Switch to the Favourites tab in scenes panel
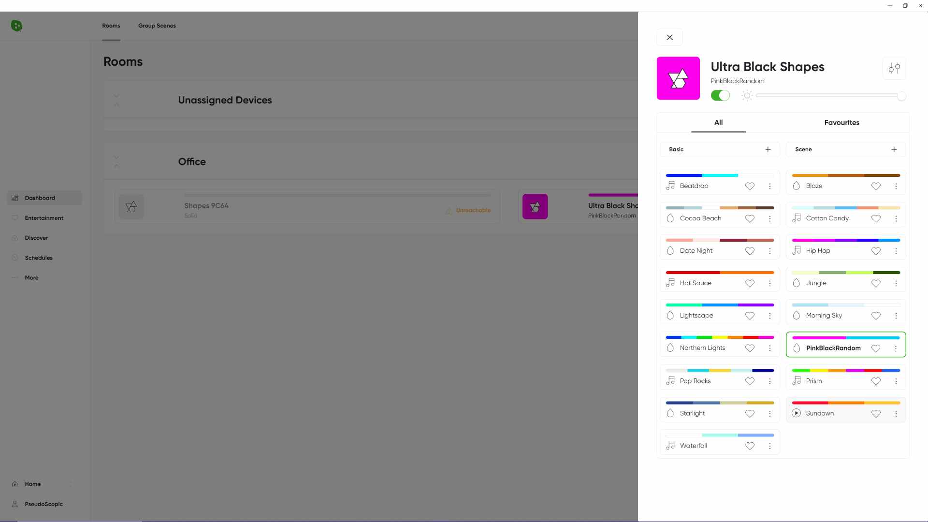The width and height of the screenshot is (928, 522). (x=842, y=122)
